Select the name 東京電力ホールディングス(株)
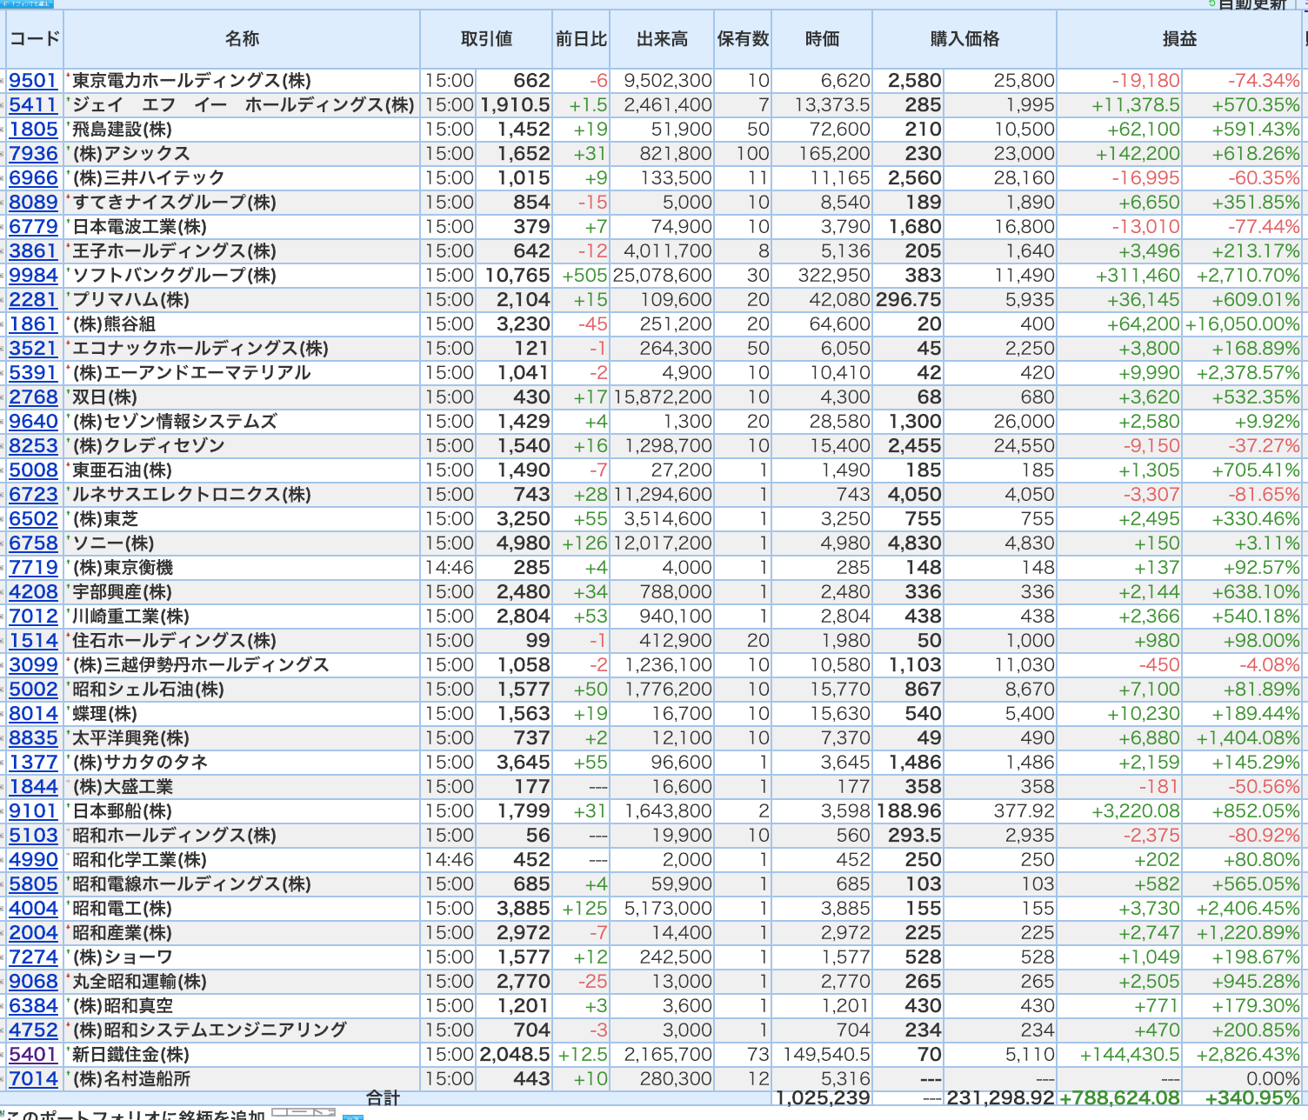Screen dimensions: 1308x1120 [191, 81]
